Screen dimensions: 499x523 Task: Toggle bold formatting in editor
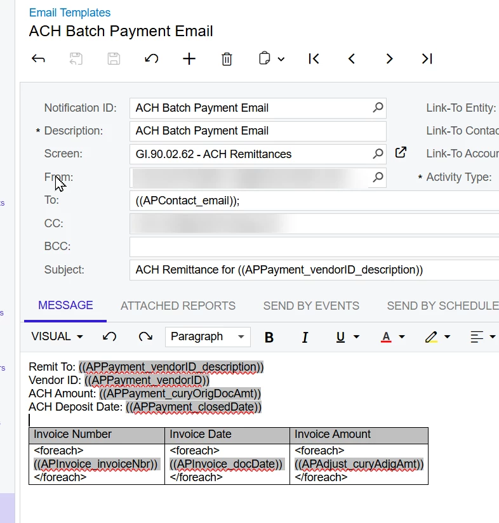tap(269, 337)
